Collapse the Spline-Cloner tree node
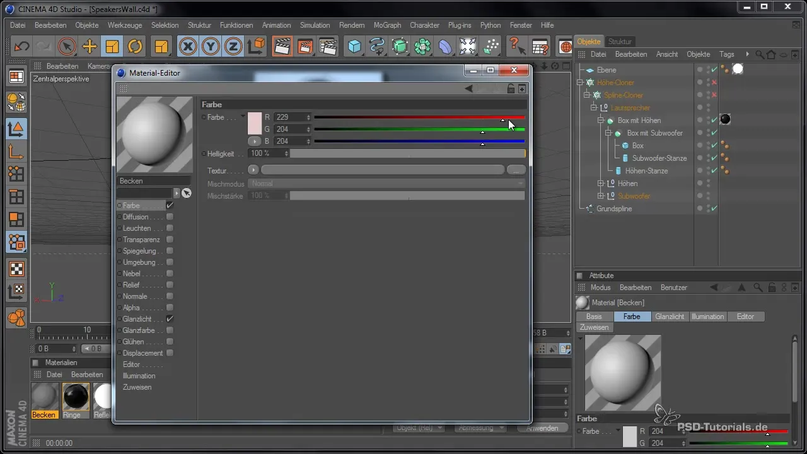Image resolution: width=807 pixels, height=454 pixels. tap(587, 95)
